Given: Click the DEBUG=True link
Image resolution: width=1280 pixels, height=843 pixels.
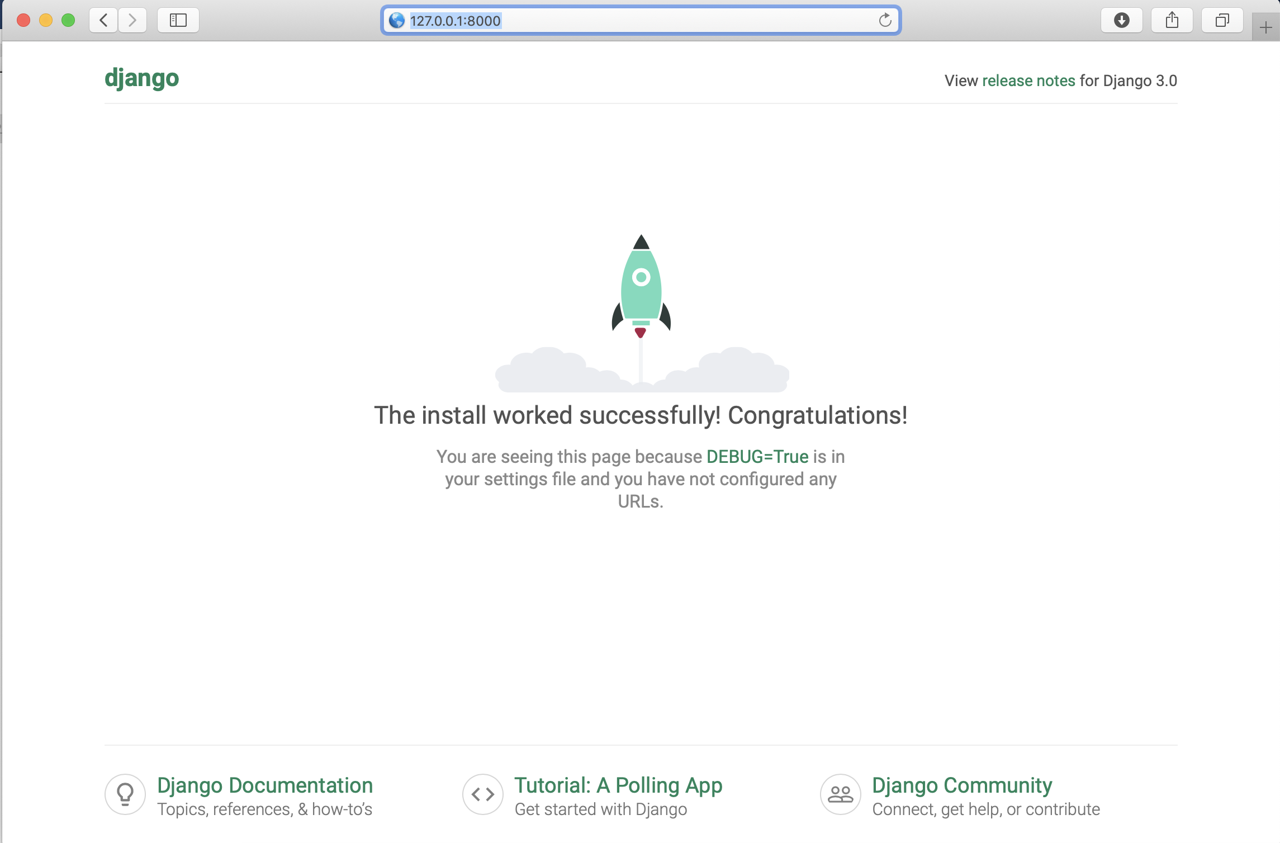Looking at the screenshot, I should [757, 457].
